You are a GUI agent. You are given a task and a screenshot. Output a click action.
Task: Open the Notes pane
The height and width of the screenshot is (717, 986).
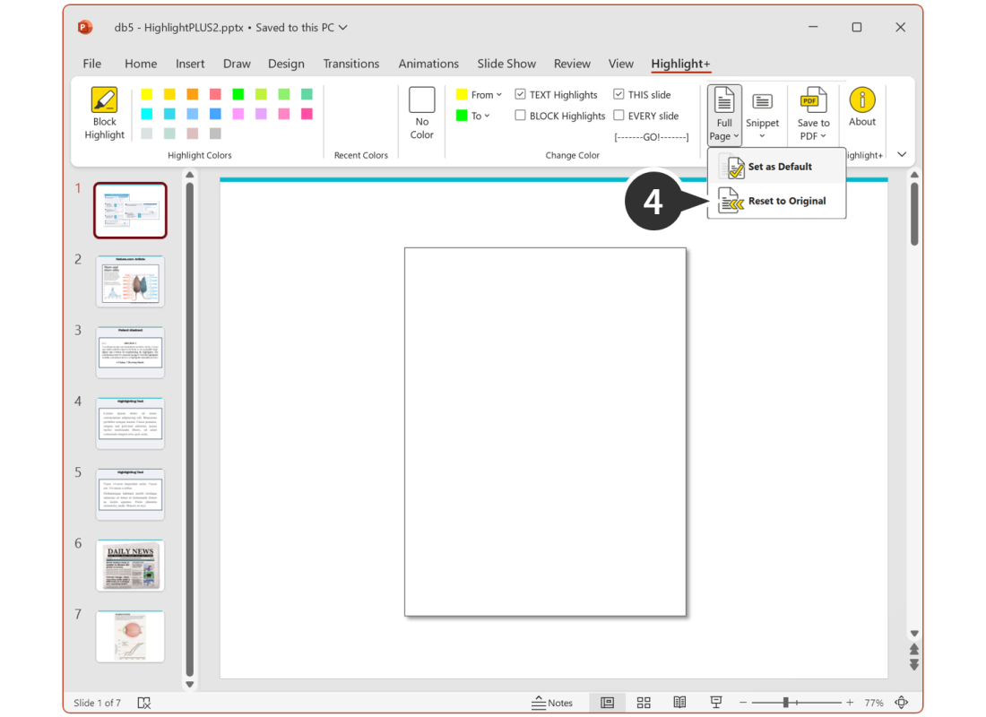pos(552,703)
